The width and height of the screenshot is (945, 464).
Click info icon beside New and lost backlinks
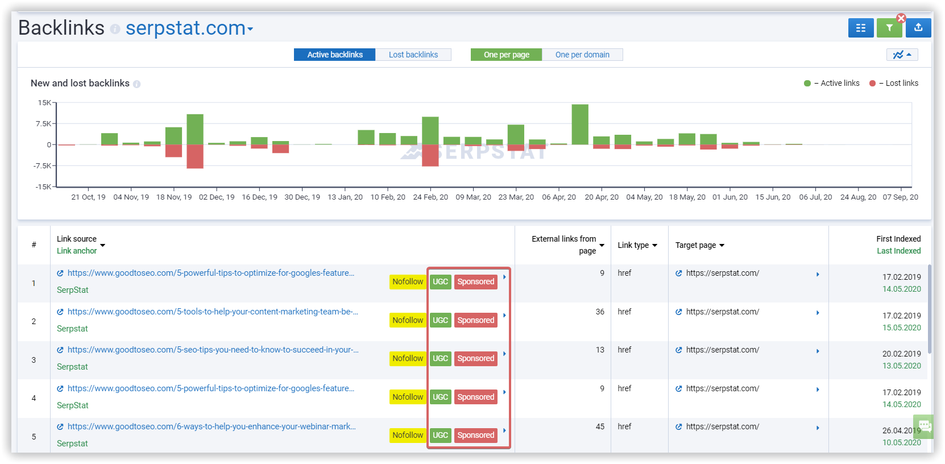(x=136, y=84)
